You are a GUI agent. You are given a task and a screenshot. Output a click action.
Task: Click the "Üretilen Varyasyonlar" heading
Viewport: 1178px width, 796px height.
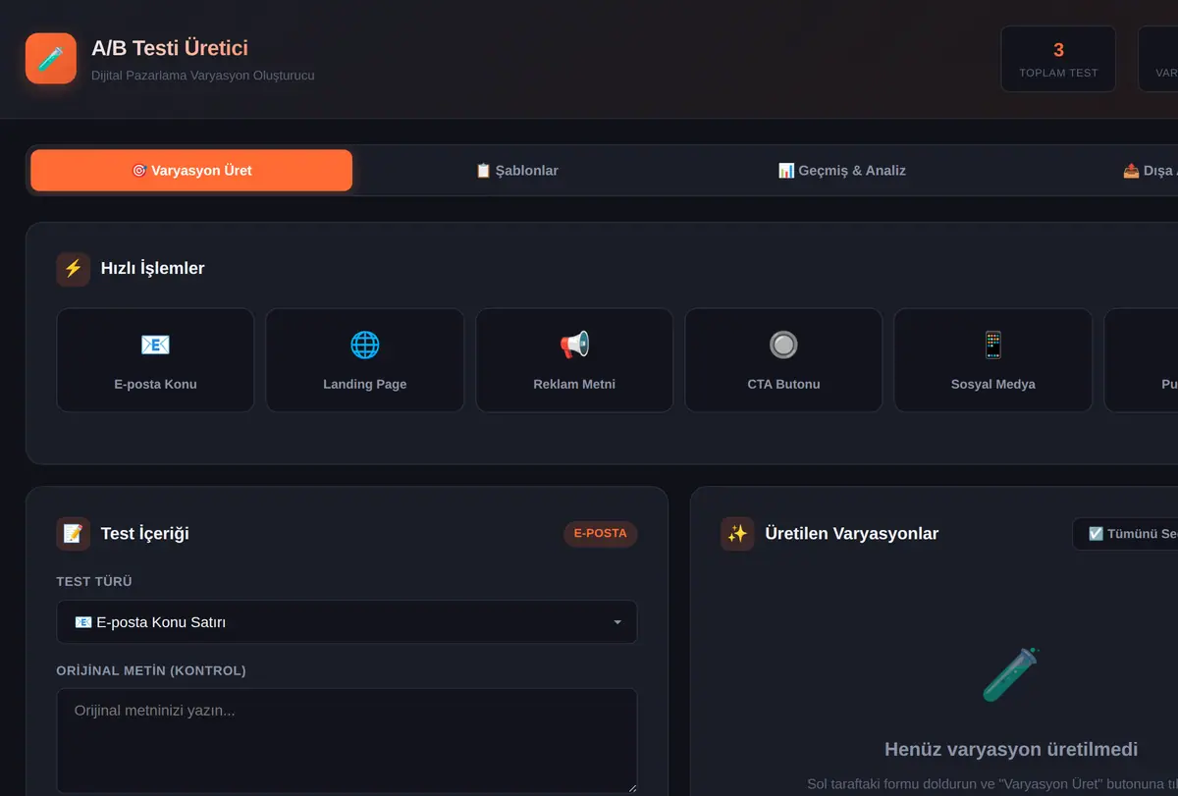point(852,534)
